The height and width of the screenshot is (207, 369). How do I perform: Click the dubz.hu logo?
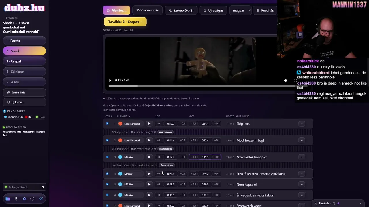click(24, 8)
